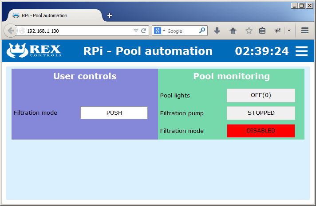This screenshot has height=206, width=316.
Task: Click the magnifier search icon
Action: tap(202, 31)
